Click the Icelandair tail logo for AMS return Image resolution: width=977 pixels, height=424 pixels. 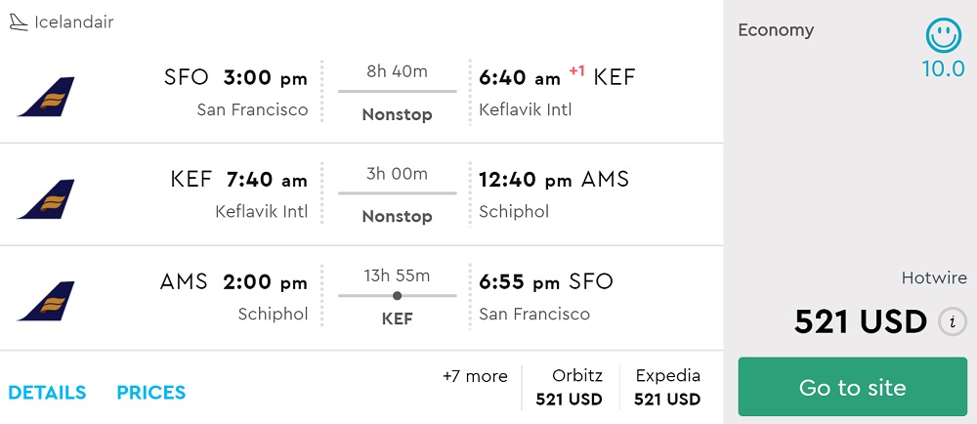point(46,301)
